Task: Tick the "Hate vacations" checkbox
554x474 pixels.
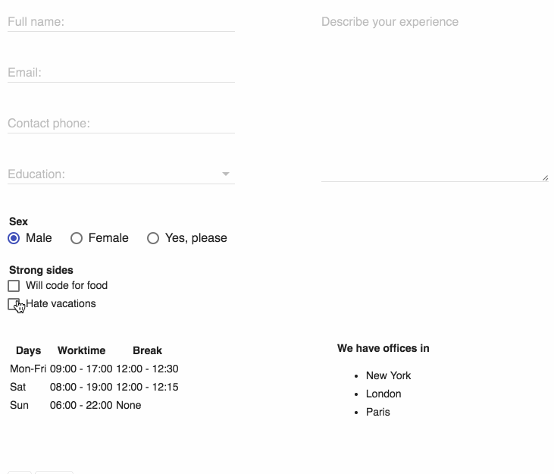Action: 14,304
